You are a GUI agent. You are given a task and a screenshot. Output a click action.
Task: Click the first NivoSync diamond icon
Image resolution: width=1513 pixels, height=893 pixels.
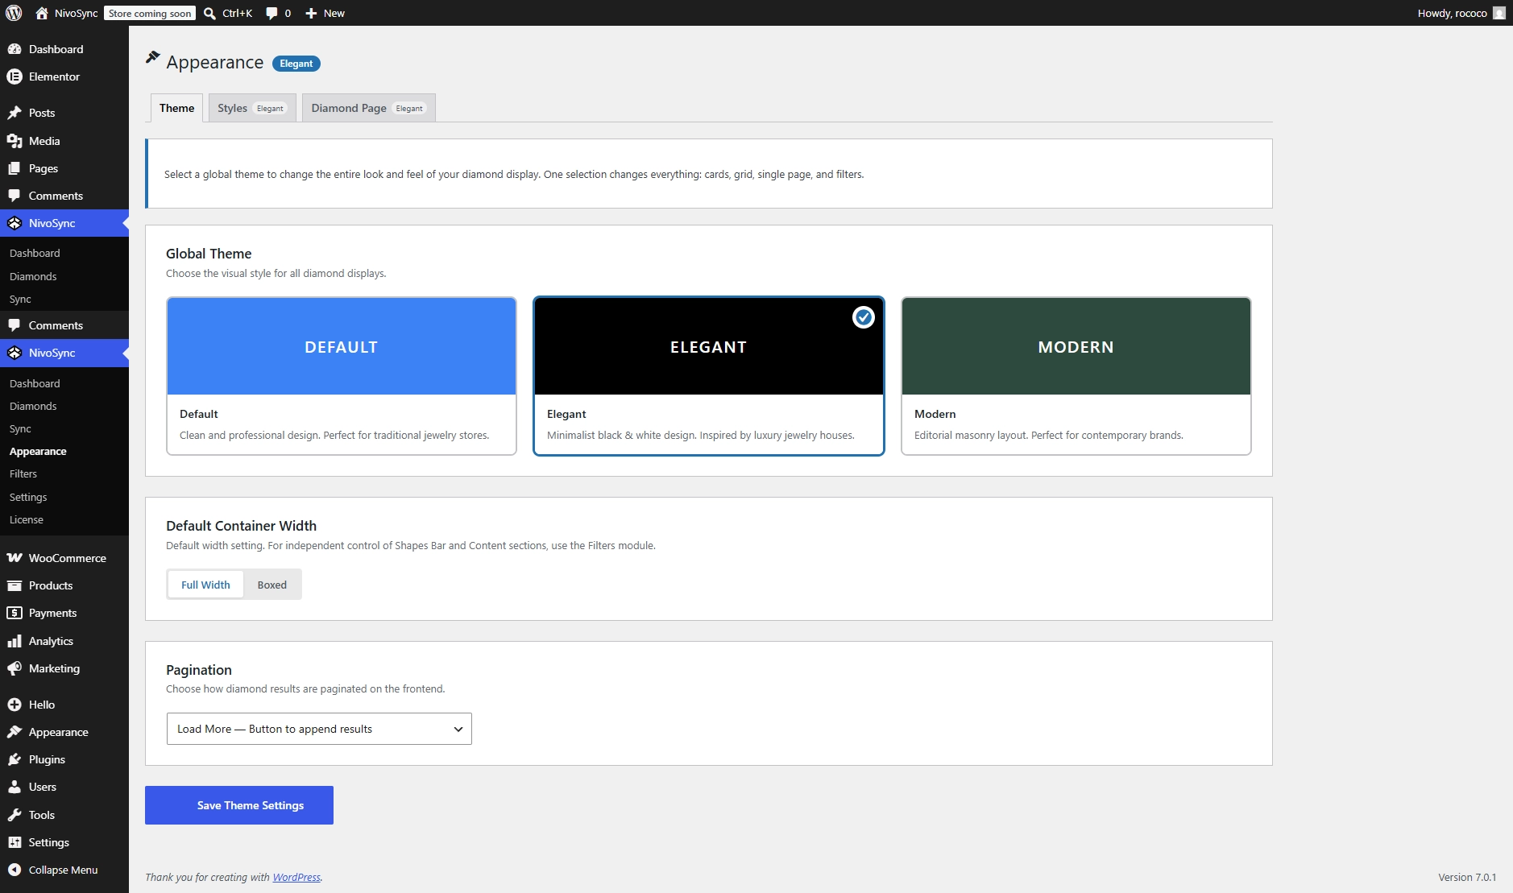click(15, 223)
